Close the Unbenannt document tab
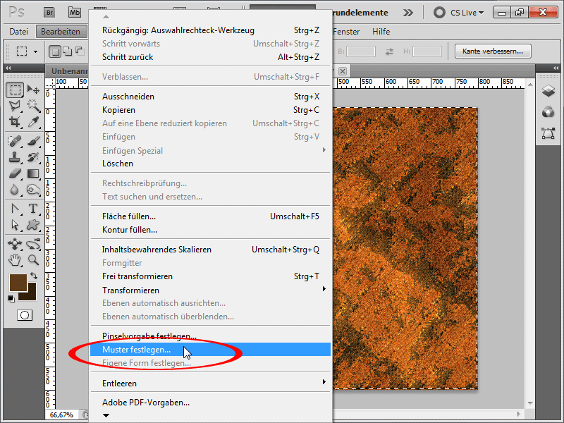Image resolution: width=564 pixels, height=423 pixels. [x=343, y=71]
